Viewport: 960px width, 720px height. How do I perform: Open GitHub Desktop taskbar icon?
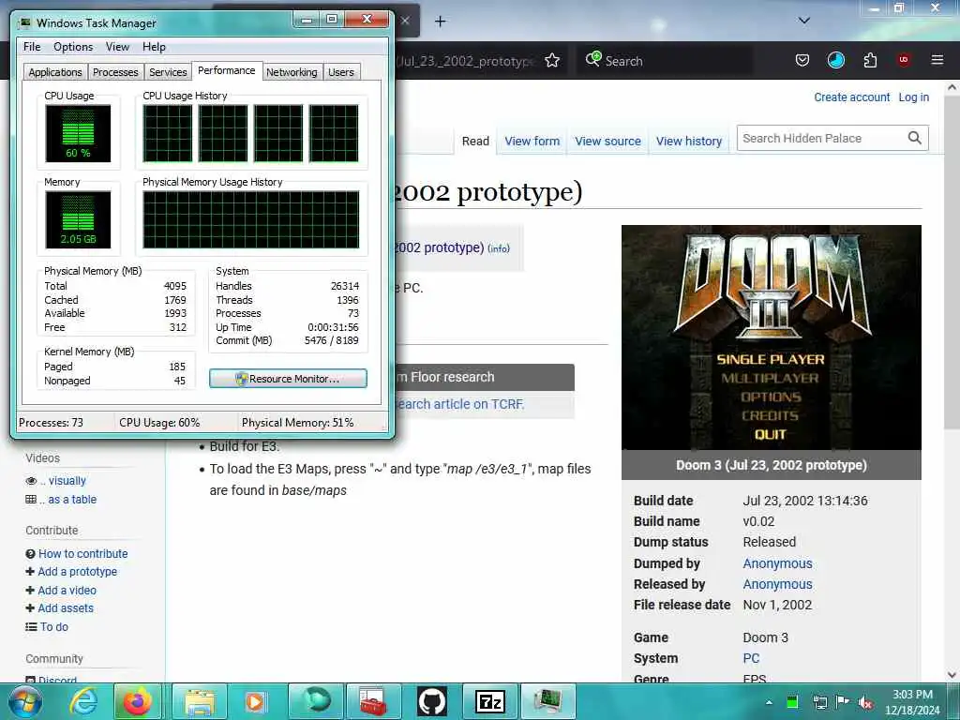[431, 701]
